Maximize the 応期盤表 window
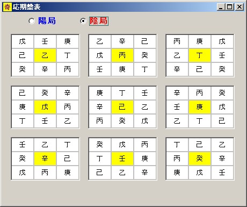The width and height of the screenshot is (247, 207). [x=230, y=7]
